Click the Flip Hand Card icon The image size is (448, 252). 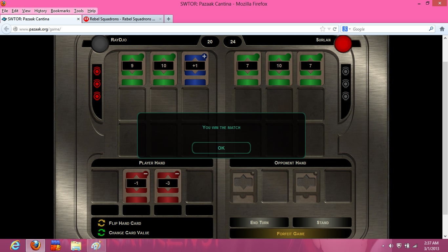pos(102,223)
